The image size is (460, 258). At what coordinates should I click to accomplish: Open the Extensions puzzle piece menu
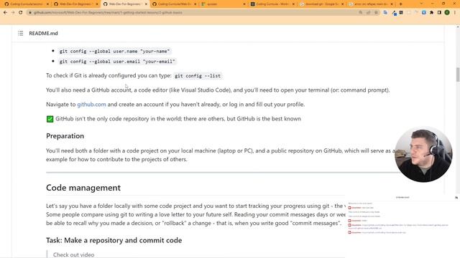tap(431, 13)
